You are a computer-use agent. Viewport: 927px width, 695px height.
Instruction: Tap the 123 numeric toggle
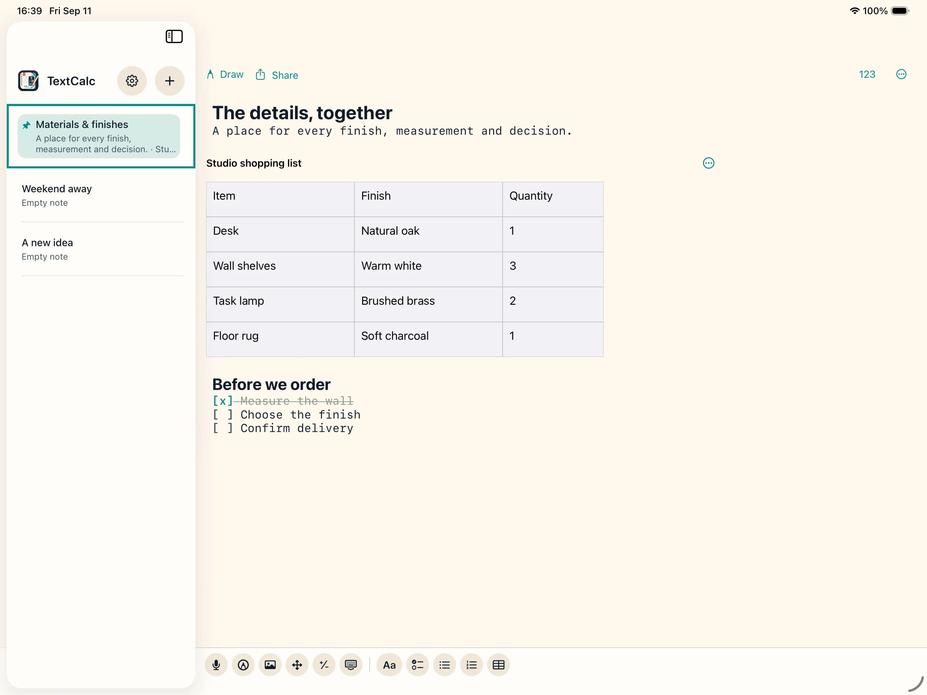pos(867,74)
